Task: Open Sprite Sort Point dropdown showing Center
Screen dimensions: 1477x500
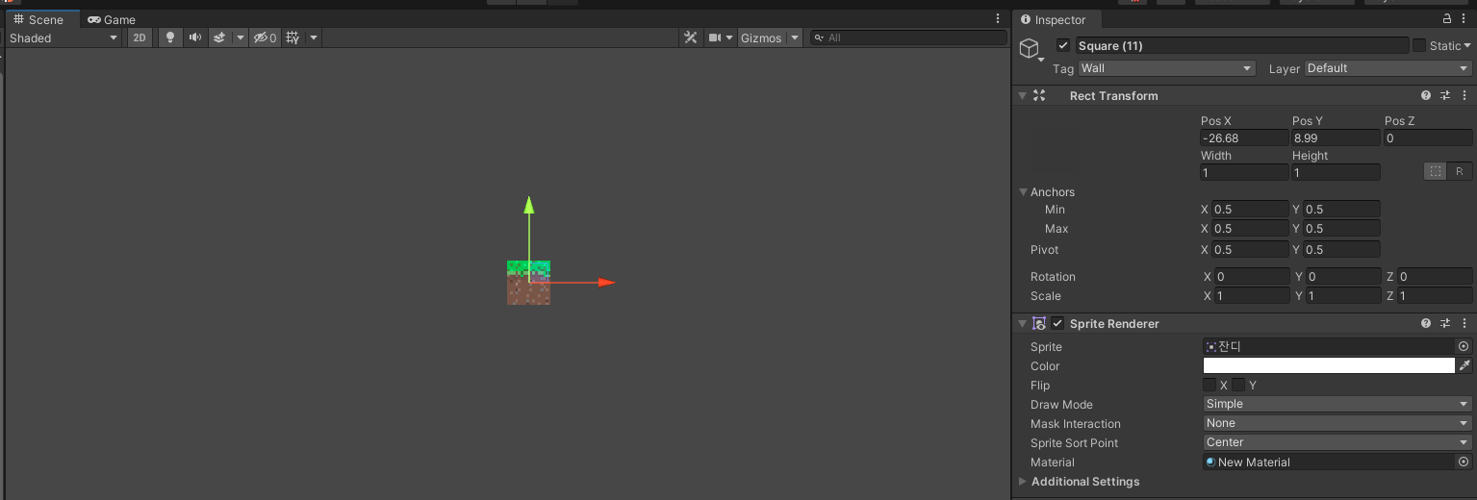Action: pos(1337,442)
